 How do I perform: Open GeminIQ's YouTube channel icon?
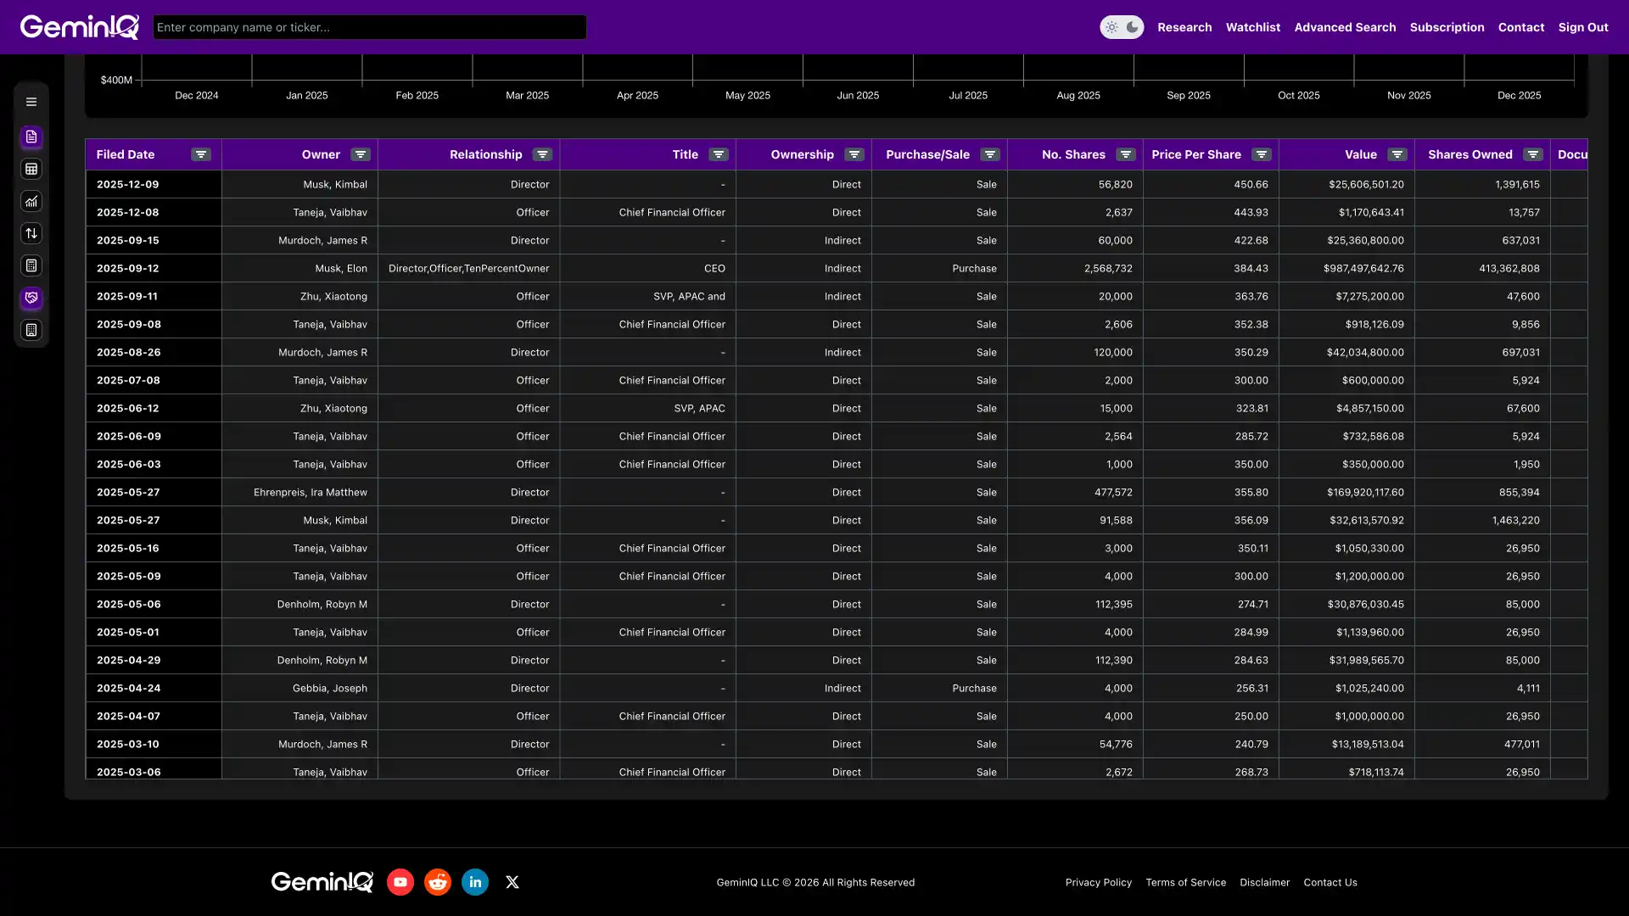(x=400, y=881)
